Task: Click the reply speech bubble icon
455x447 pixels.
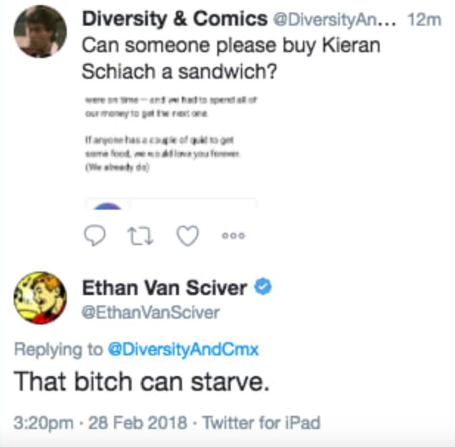Action: [x=95, y=236]
